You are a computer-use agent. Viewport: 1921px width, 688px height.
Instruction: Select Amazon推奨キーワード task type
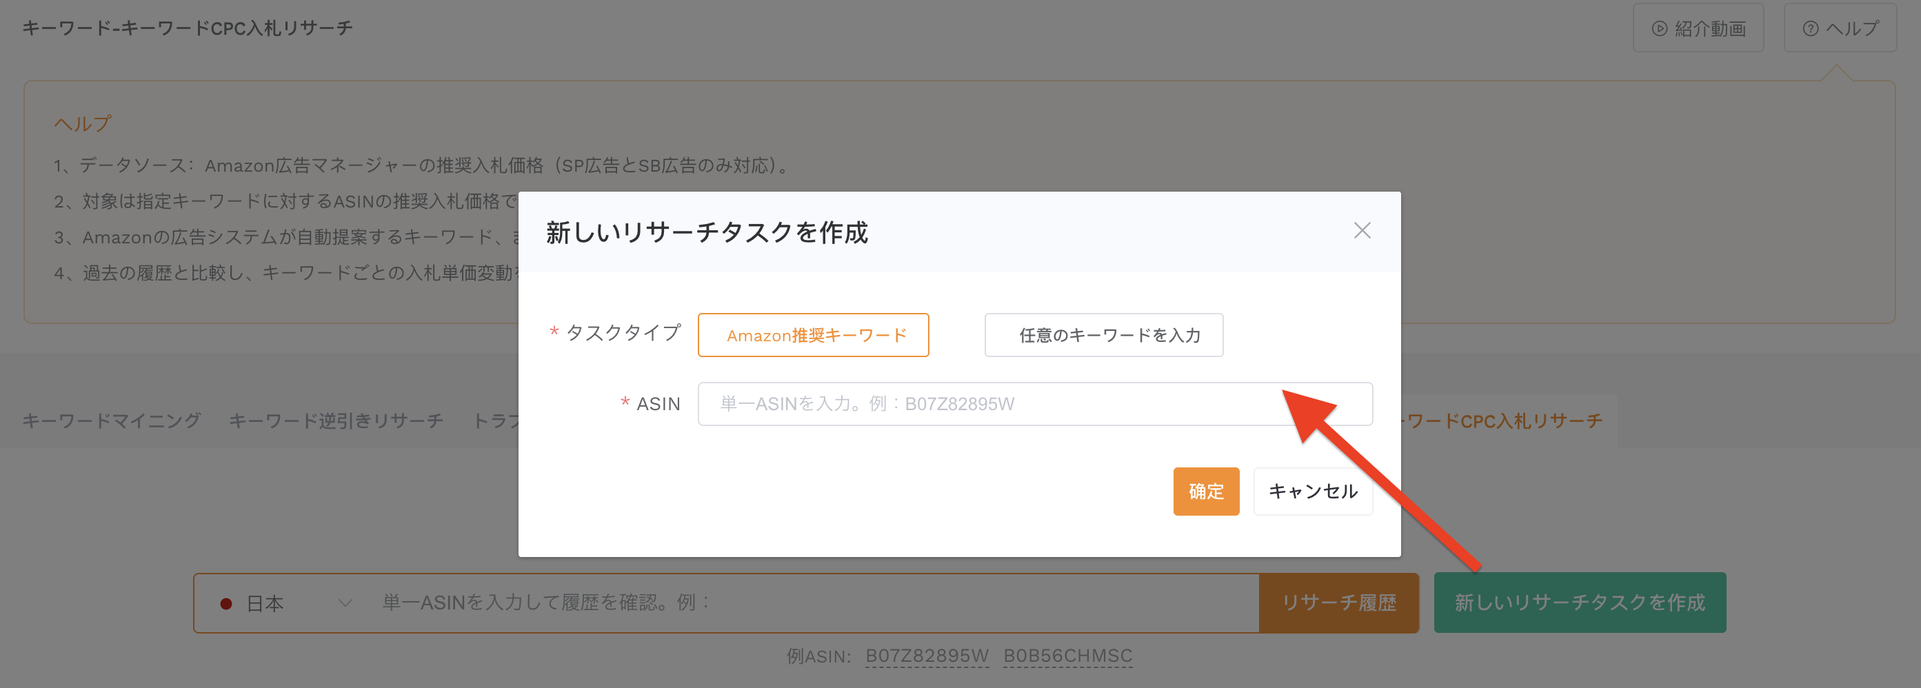[x=813, y=336]
